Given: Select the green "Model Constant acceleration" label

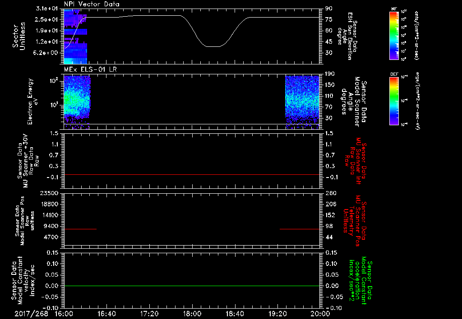Looking at the screenshot, I should pos(360,280).
